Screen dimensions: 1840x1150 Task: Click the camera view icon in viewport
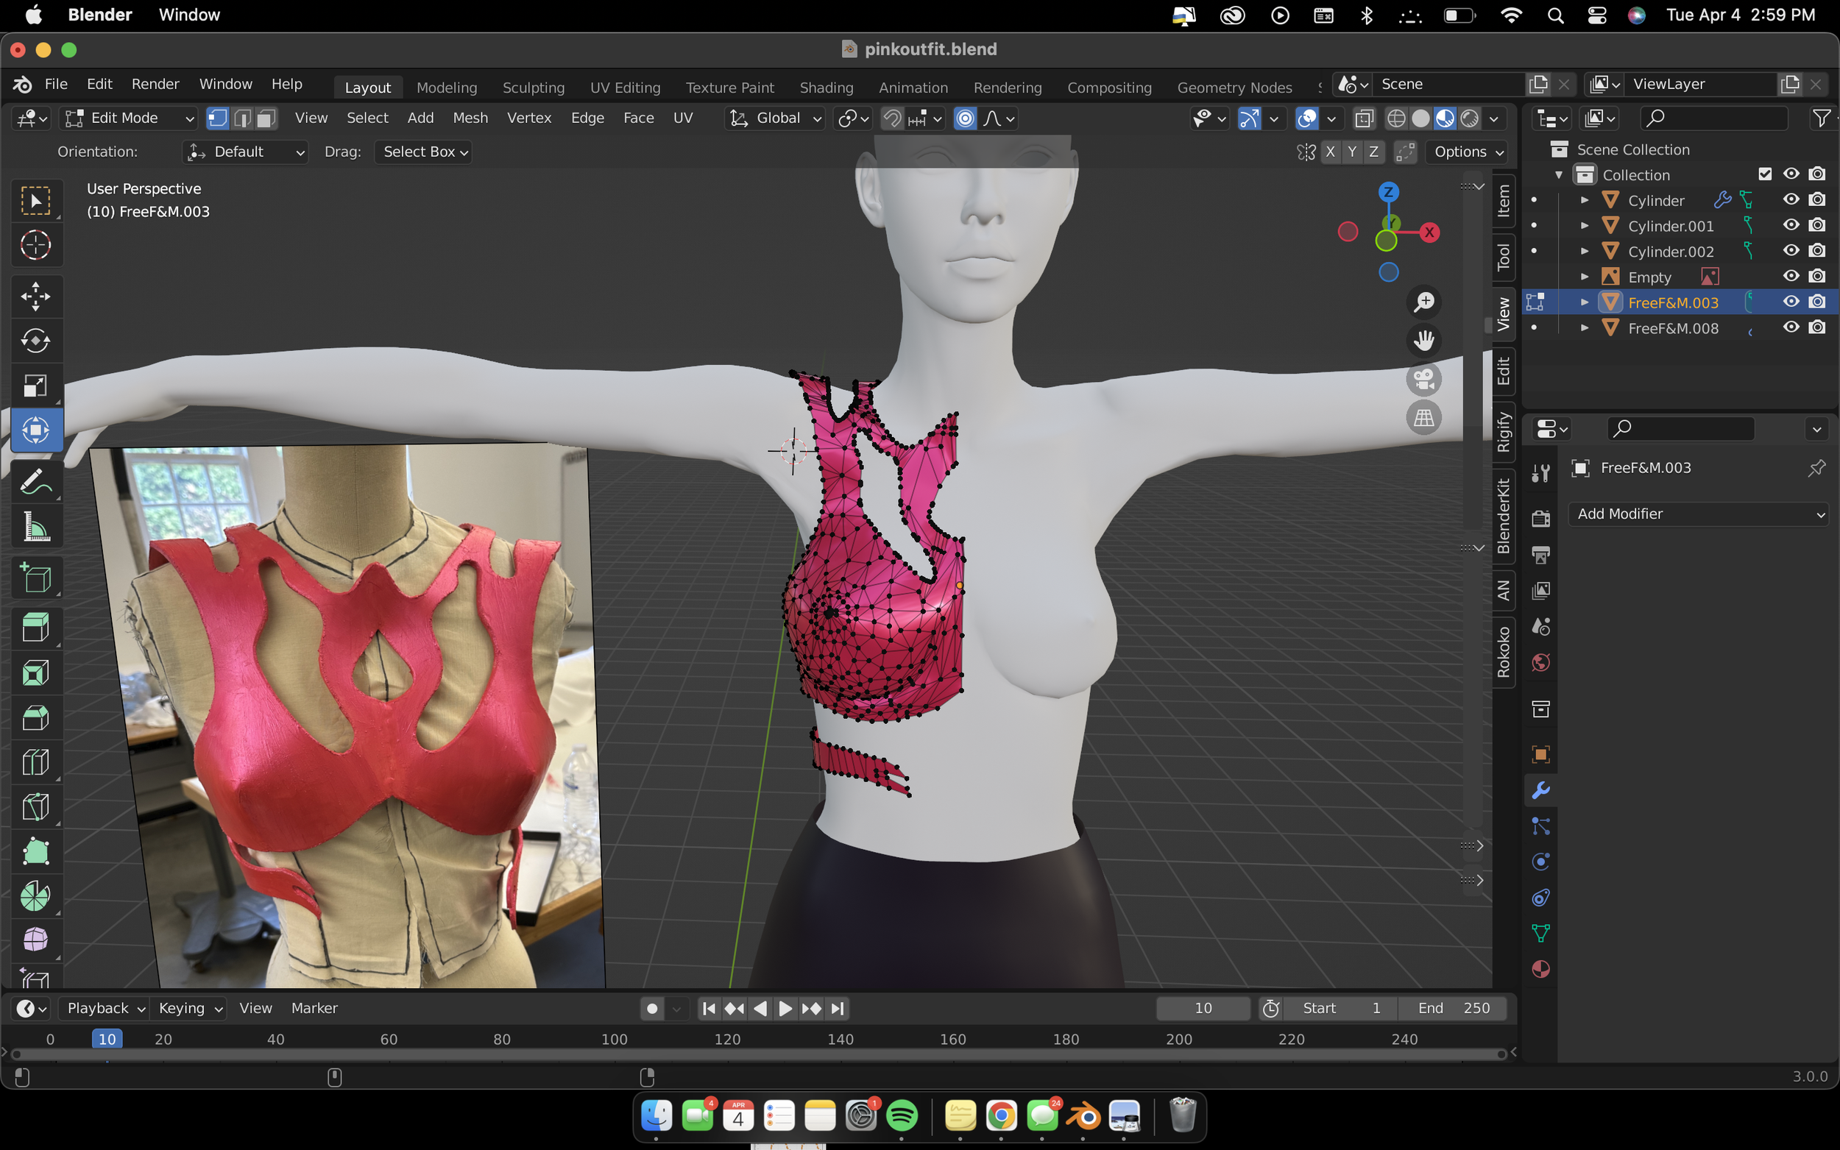click(x=1423, y=379)
